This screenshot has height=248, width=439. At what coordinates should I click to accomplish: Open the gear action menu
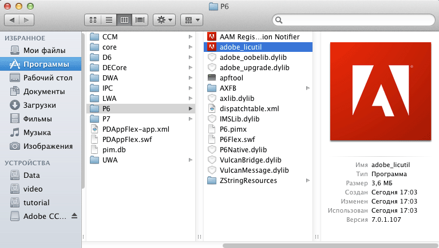164,20
